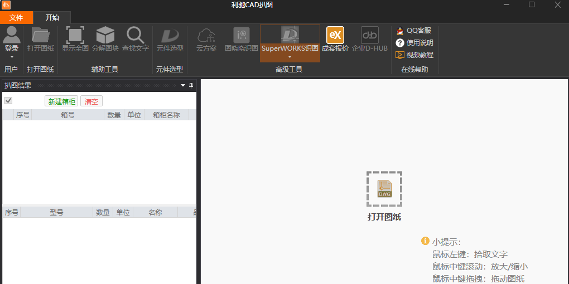Click the 数量 column header in lower table

tap(103, 213)
